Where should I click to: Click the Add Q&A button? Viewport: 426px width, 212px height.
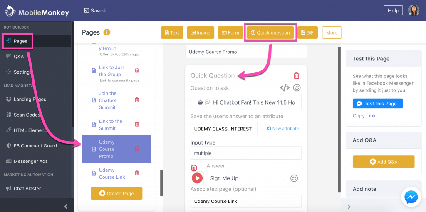(x=383, y=162)
